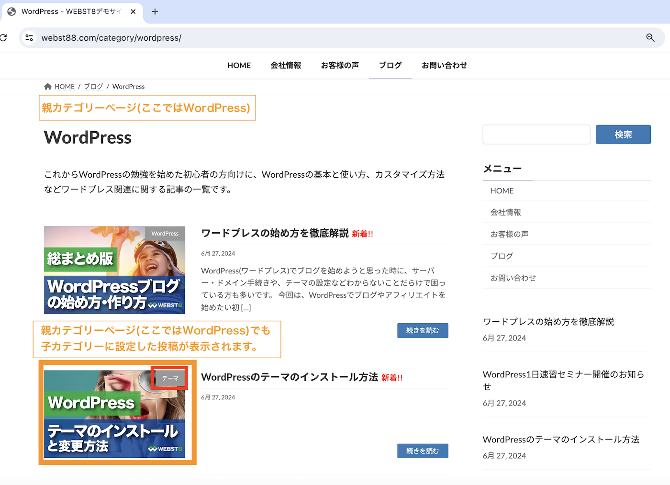Open お客様の声 in sidebar メニュー
Screen dimensions: 670x485
click(x=567, y=234)
